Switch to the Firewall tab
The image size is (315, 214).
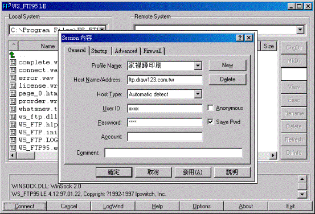point(153,51)
